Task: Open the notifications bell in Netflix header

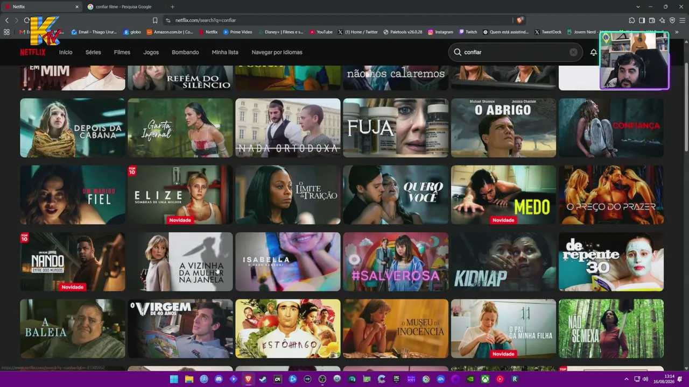Action: coord(593,52)
